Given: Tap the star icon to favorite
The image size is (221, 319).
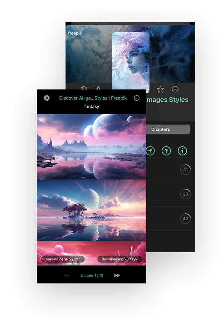Looking at the screenshot, I should 160,89.
